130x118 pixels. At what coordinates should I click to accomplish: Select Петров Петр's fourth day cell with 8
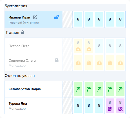[x=110, y=46]
